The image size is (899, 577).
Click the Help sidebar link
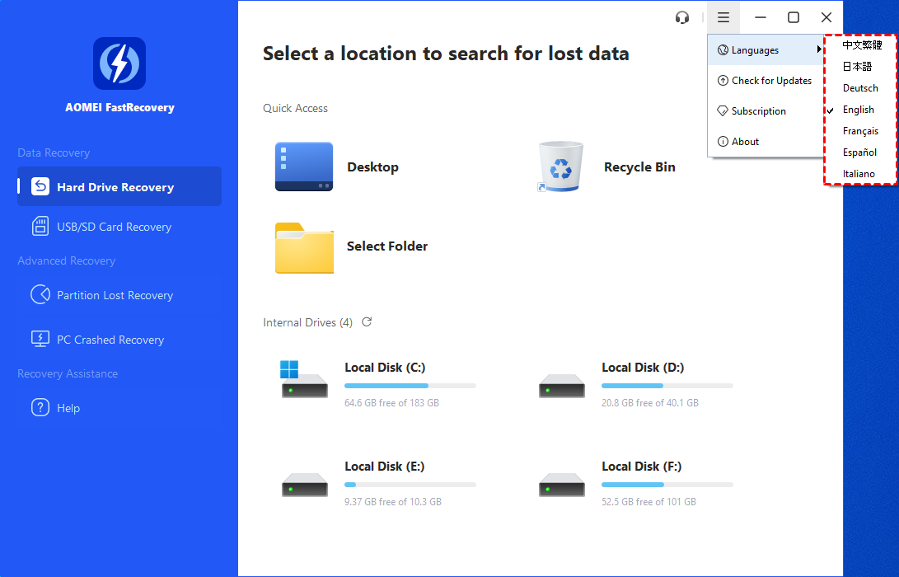(68, 408)
